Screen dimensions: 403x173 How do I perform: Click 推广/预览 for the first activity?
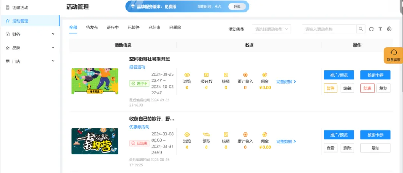[x=338, y=75]
